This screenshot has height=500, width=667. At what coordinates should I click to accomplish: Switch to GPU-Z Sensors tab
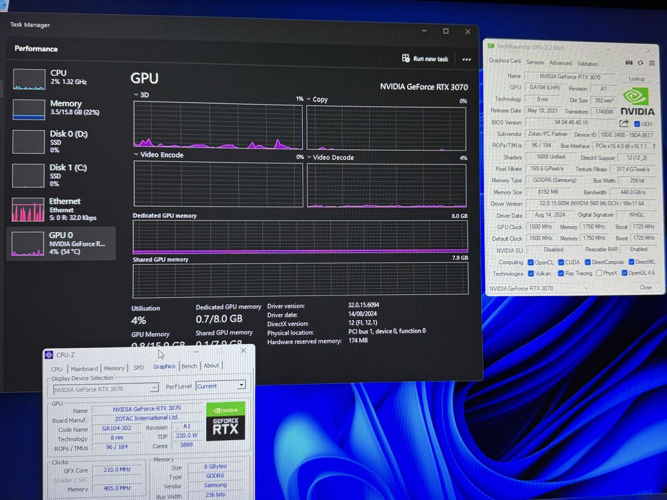click(535, 62)
